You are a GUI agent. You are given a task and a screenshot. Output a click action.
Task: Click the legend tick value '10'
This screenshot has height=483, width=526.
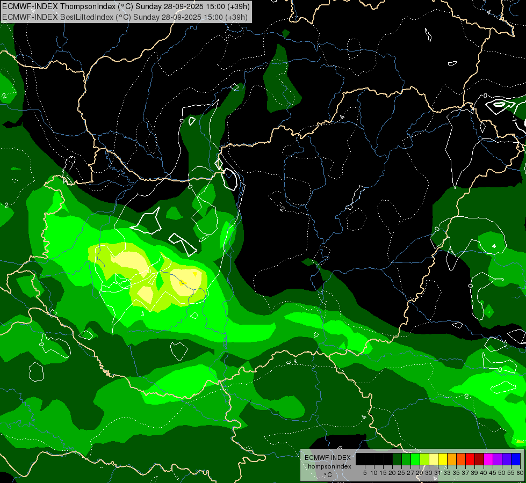point(374,473)
